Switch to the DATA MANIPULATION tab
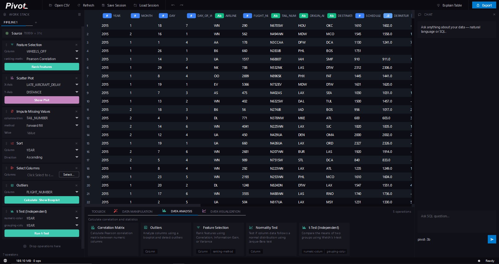 (x=133, y=211)
